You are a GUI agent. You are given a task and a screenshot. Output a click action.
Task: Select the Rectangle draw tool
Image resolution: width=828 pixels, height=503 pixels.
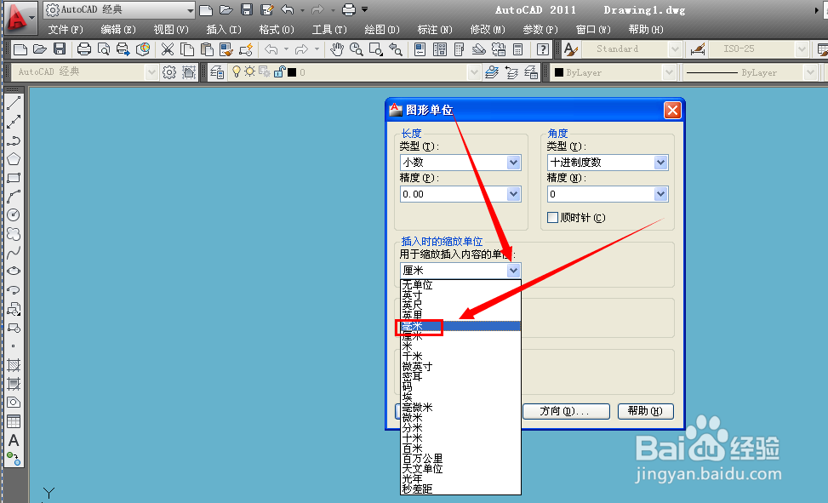point(14,178)
